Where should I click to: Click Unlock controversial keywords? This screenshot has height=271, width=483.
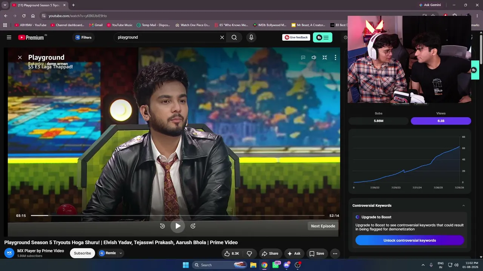tap(410, 241)
